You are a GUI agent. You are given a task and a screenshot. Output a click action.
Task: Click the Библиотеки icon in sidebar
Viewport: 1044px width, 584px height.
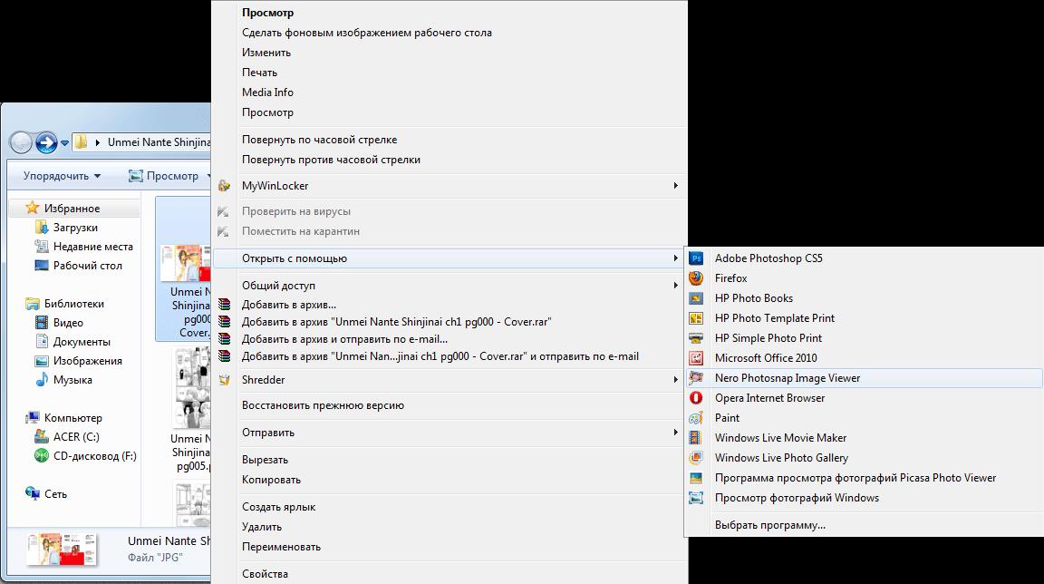[x=32, y=304]
